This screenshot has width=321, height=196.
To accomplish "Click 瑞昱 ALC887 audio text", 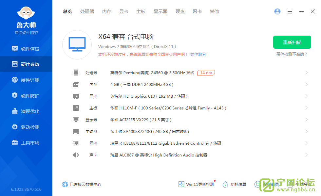I will 159,155.
